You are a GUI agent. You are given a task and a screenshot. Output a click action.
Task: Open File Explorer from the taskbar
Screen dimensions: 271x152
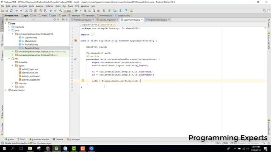pyautogui.click(x=30, y=148)
